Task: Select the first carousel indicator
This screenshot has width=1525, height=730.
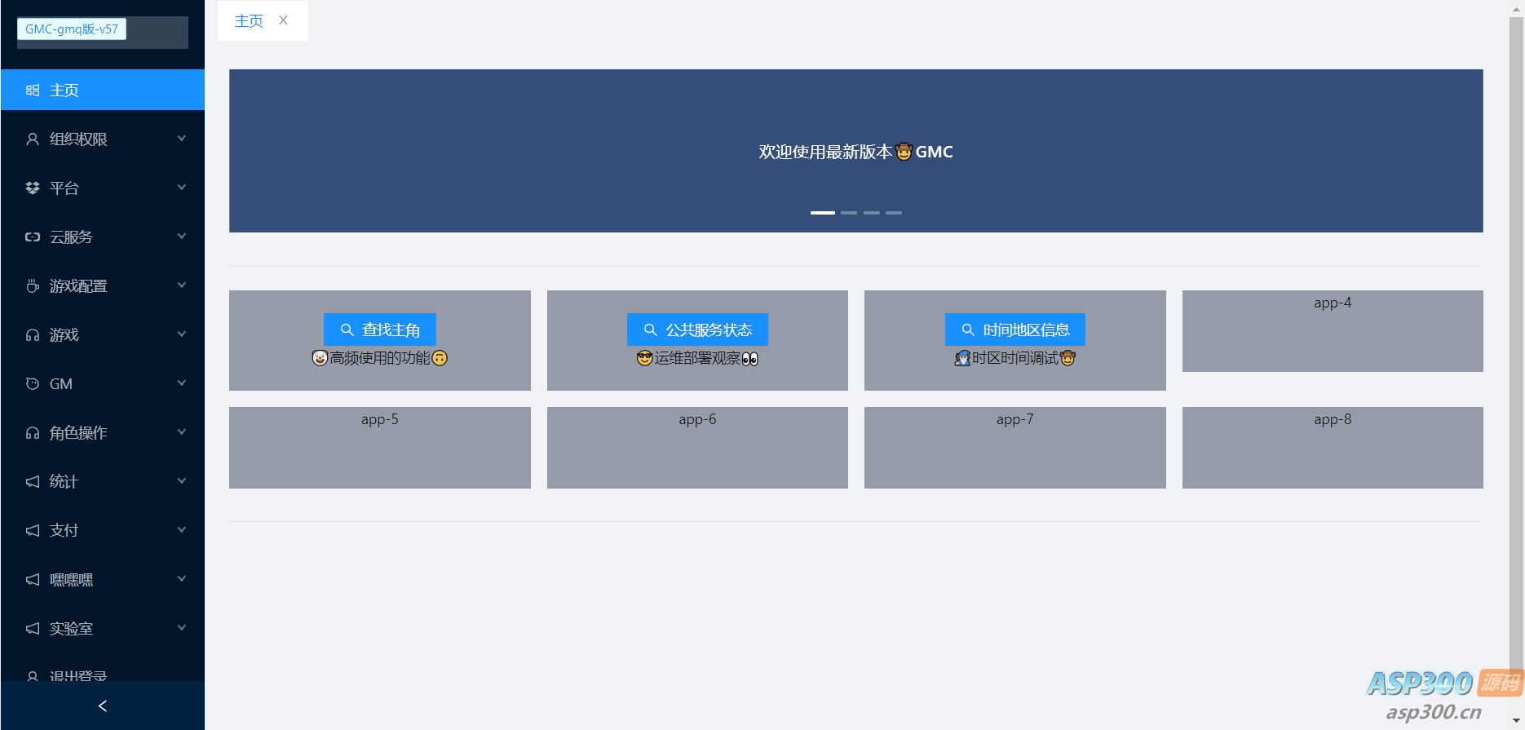Action: tap(822, 212)
